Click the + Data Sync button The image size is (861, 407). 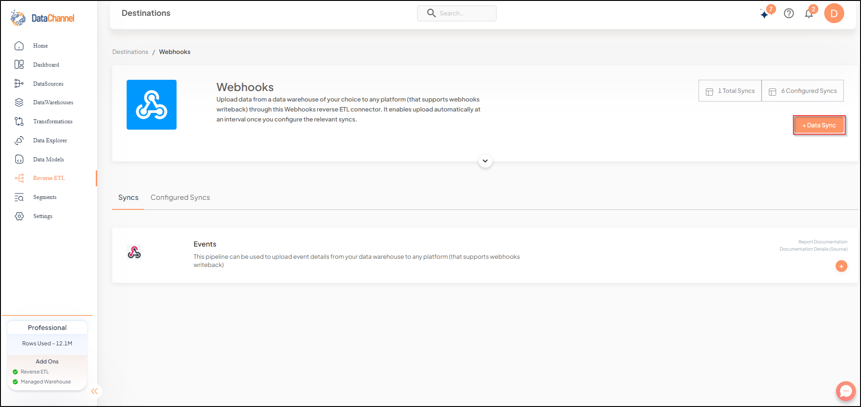click(819, 125)
